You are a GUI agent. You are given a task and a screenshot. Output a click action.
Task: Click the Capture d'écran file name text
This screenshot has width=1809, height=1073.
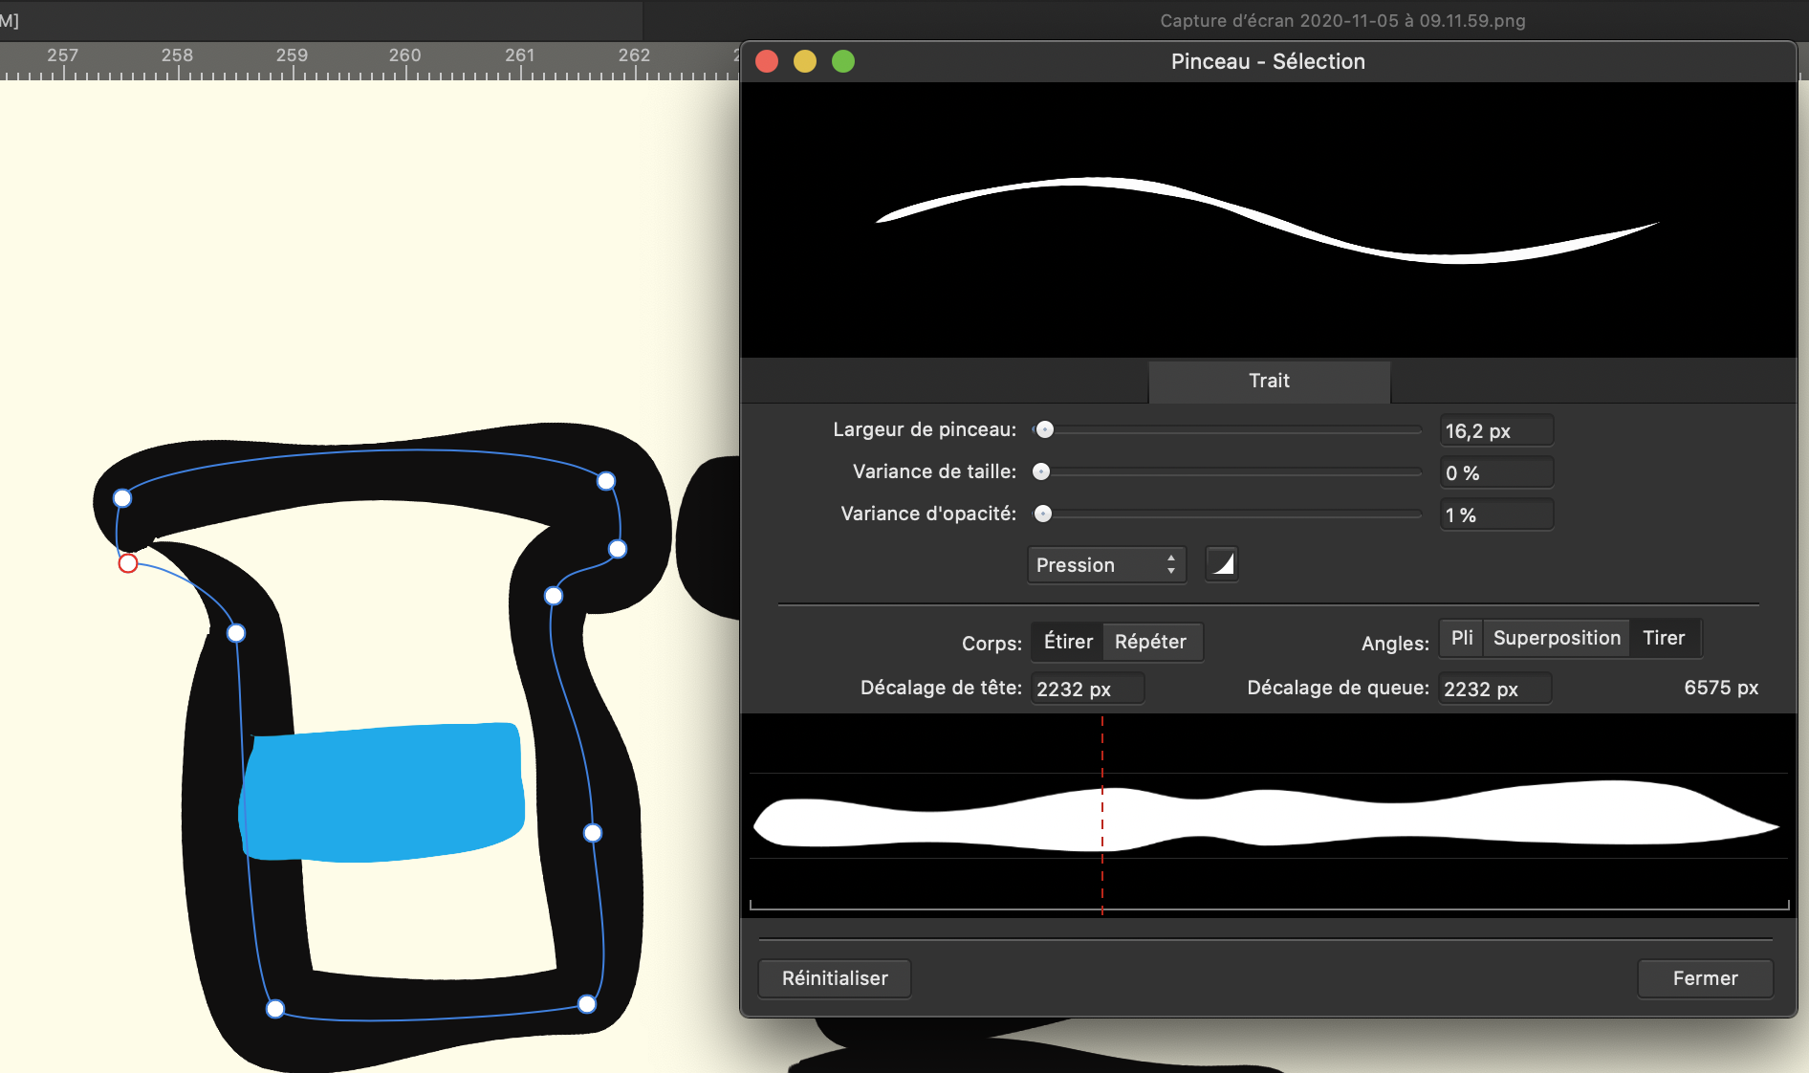click(x=1342, y=20)
